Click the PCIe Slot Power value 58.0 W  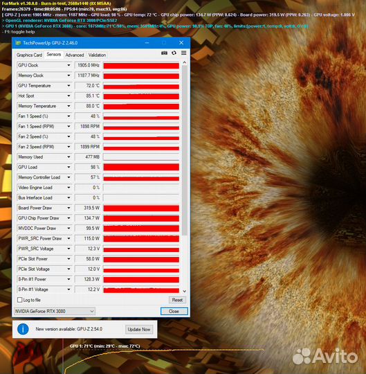click(93, 259)
